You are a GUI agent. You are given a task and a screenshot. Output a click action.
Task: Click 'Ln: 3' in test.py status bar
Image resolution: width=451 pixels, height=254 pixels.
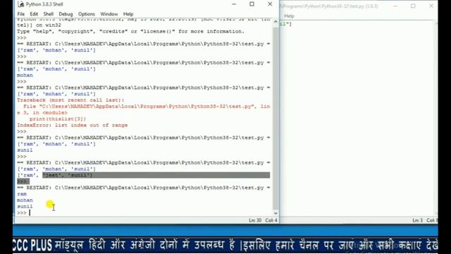pos(417,220)
